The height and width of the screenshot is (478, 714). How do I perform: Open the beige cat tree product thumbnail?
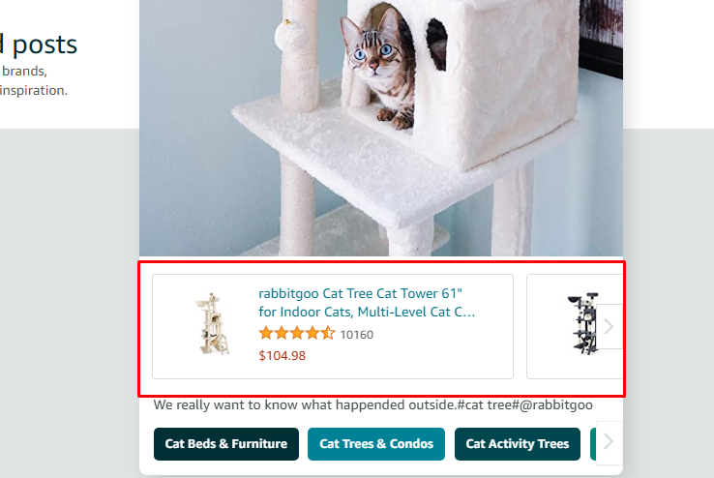pos(212,324)
